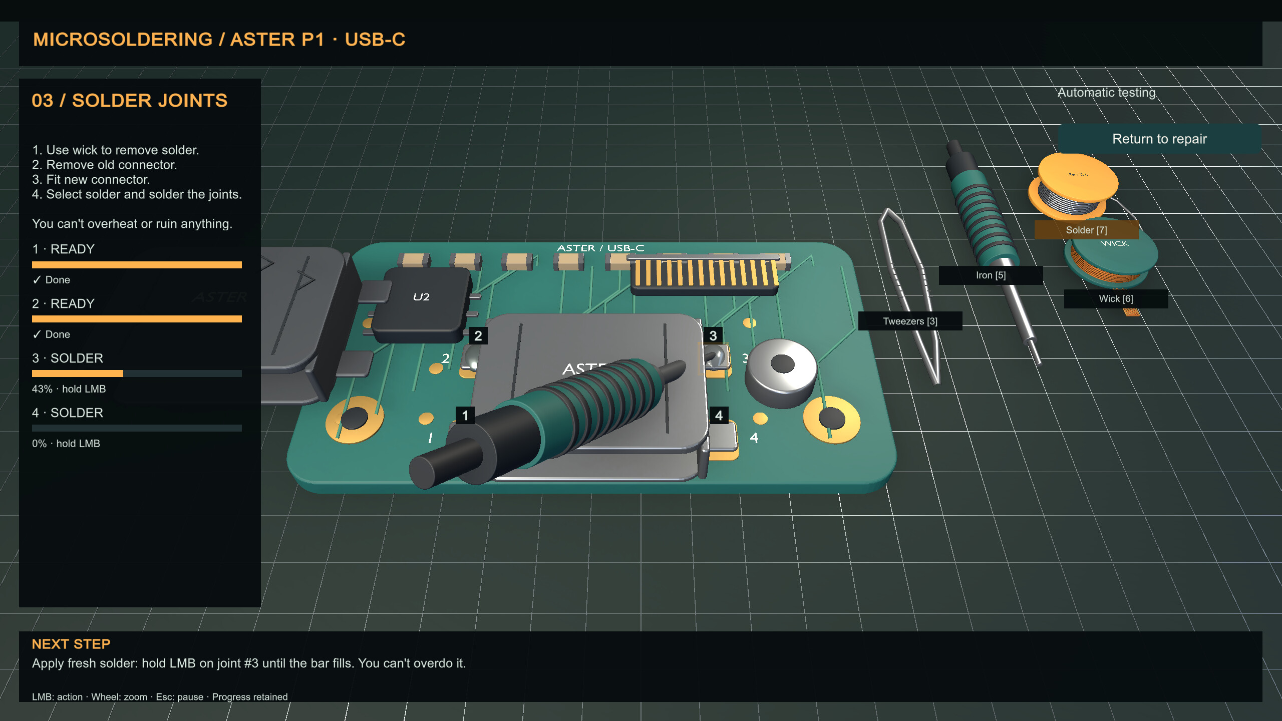Click the left gold mounting hole on board
1282x721 pixels.
coord(355,419)
